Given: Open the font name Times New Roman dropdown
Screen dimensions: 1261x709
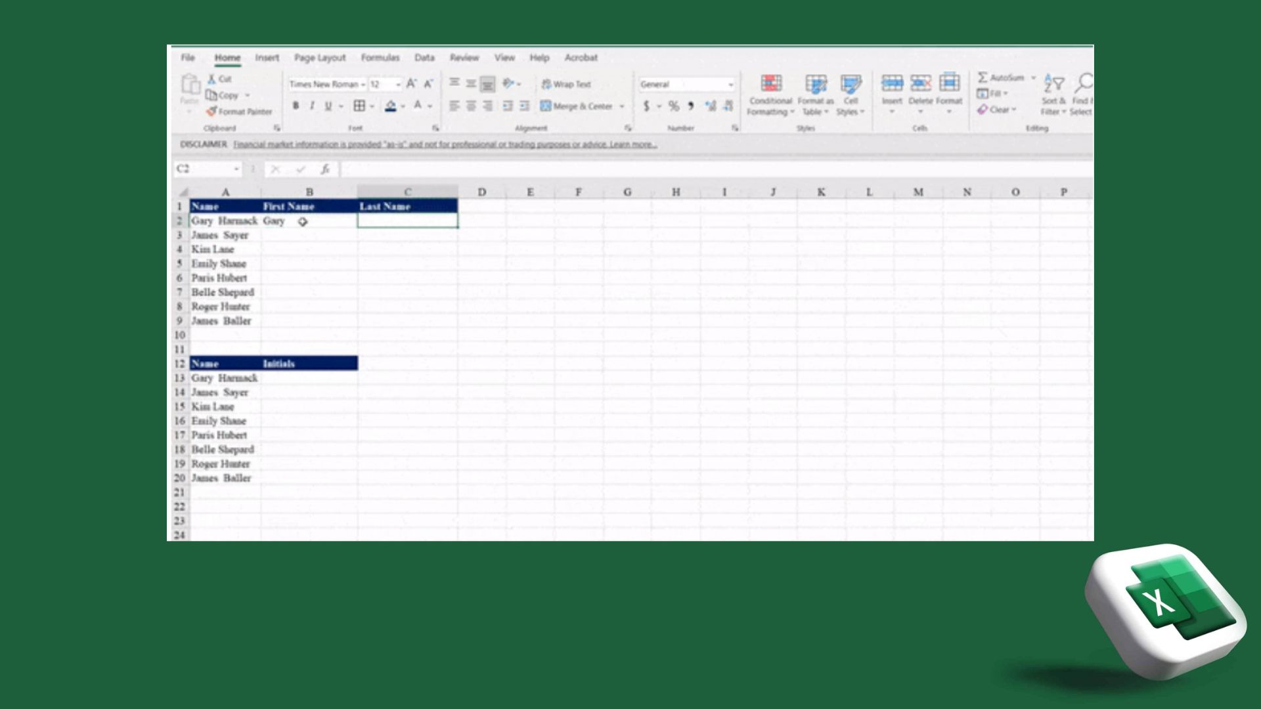Looking at the screenshot, I should click(x=363, y=85).
